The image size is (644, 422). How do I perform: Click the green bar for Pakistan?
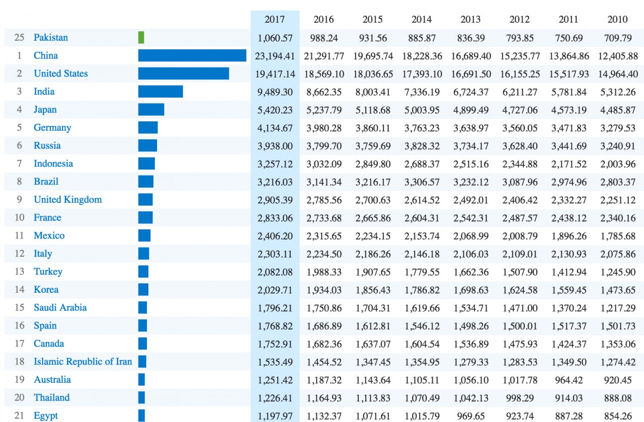pos(141,38)
